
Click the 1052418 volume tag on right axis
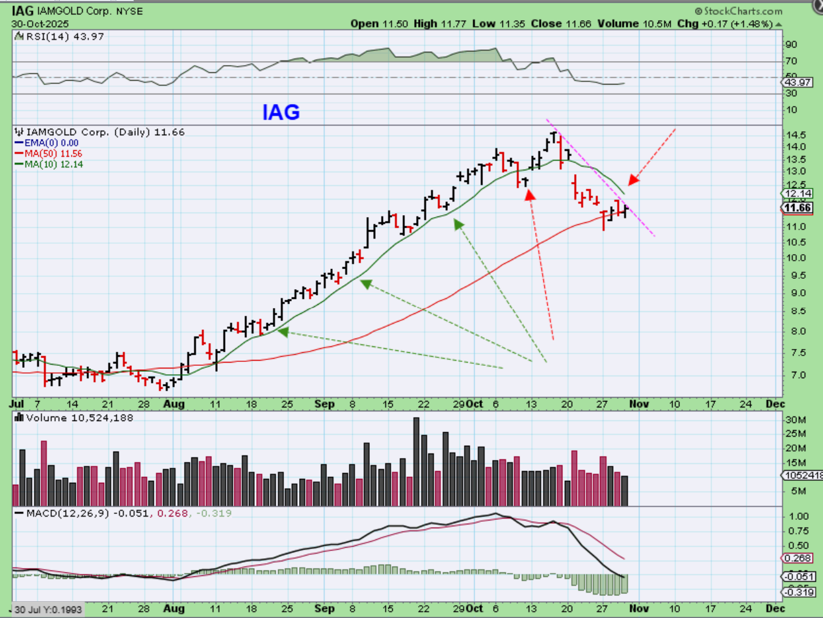pyautogui.click(x=800, y=476)
